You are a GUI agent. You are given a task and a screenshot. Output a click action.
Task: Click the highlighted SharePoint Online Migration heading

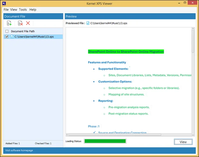126,52
